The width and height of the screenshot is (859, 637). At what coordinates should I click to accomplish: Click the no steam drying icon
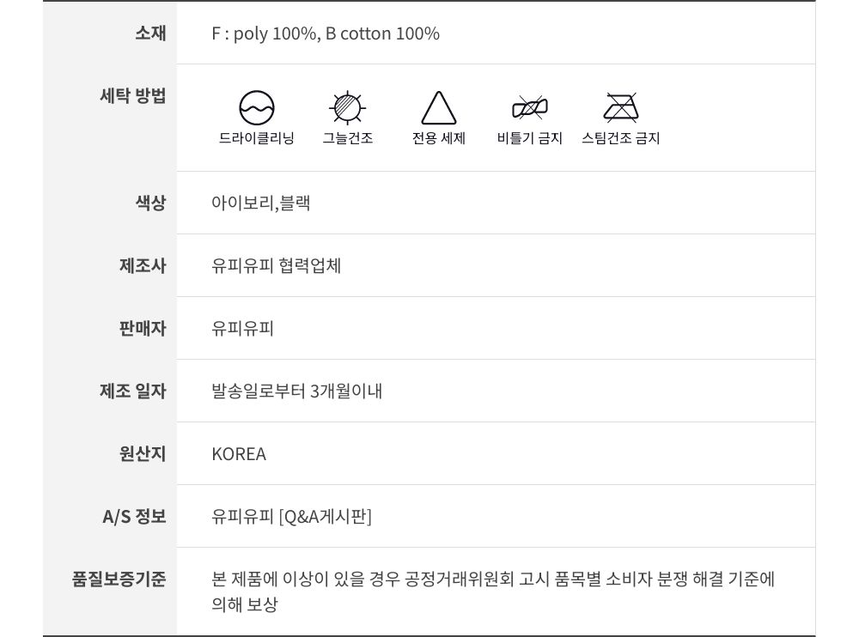pyautogui.click(x=620, y=108)
